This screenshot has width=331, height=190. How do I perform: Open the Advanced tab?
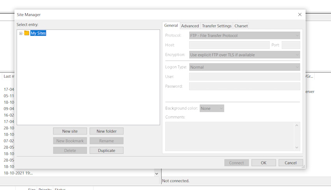190,26
